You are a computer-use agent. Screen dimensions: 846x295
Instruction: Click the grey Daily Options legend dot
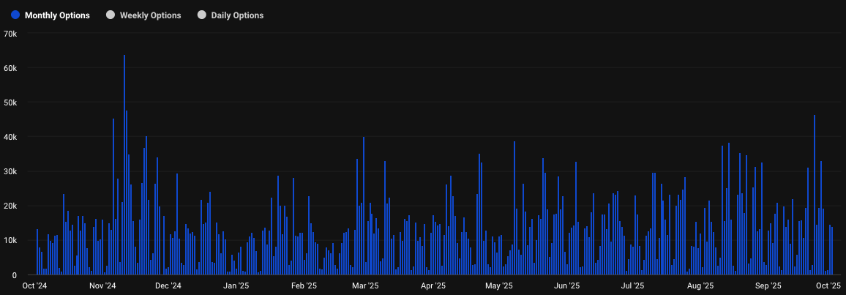click(202, 15)
